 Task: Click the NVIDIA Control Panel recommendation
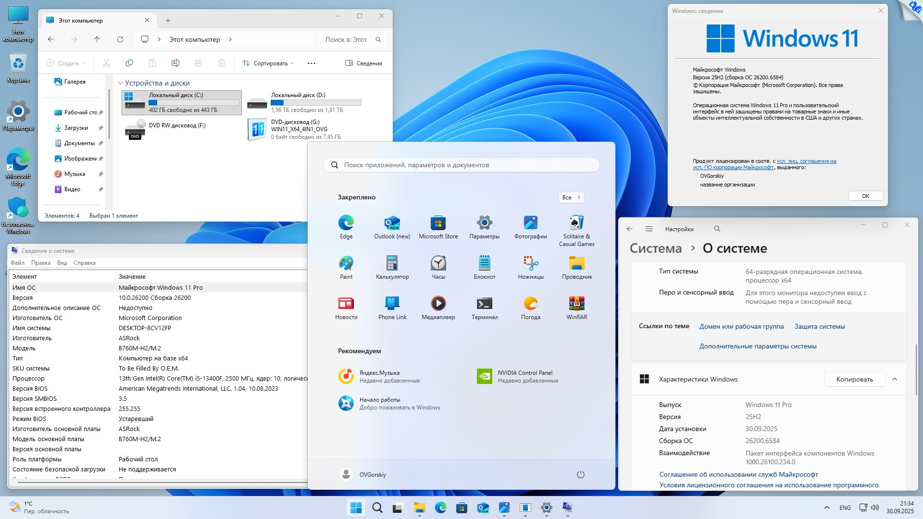(x=517, y=376)
